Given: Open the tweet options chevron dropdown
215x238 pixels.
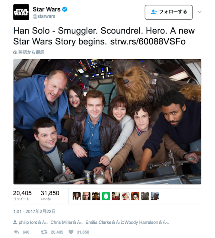Looking at the screenshot, I should coord(200,12).
